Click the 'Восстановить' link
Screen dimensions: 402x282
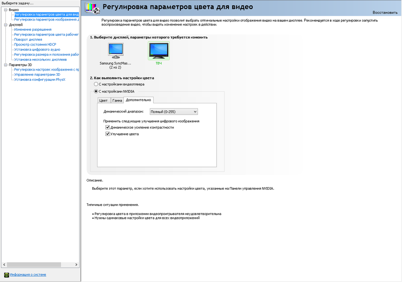385,12
